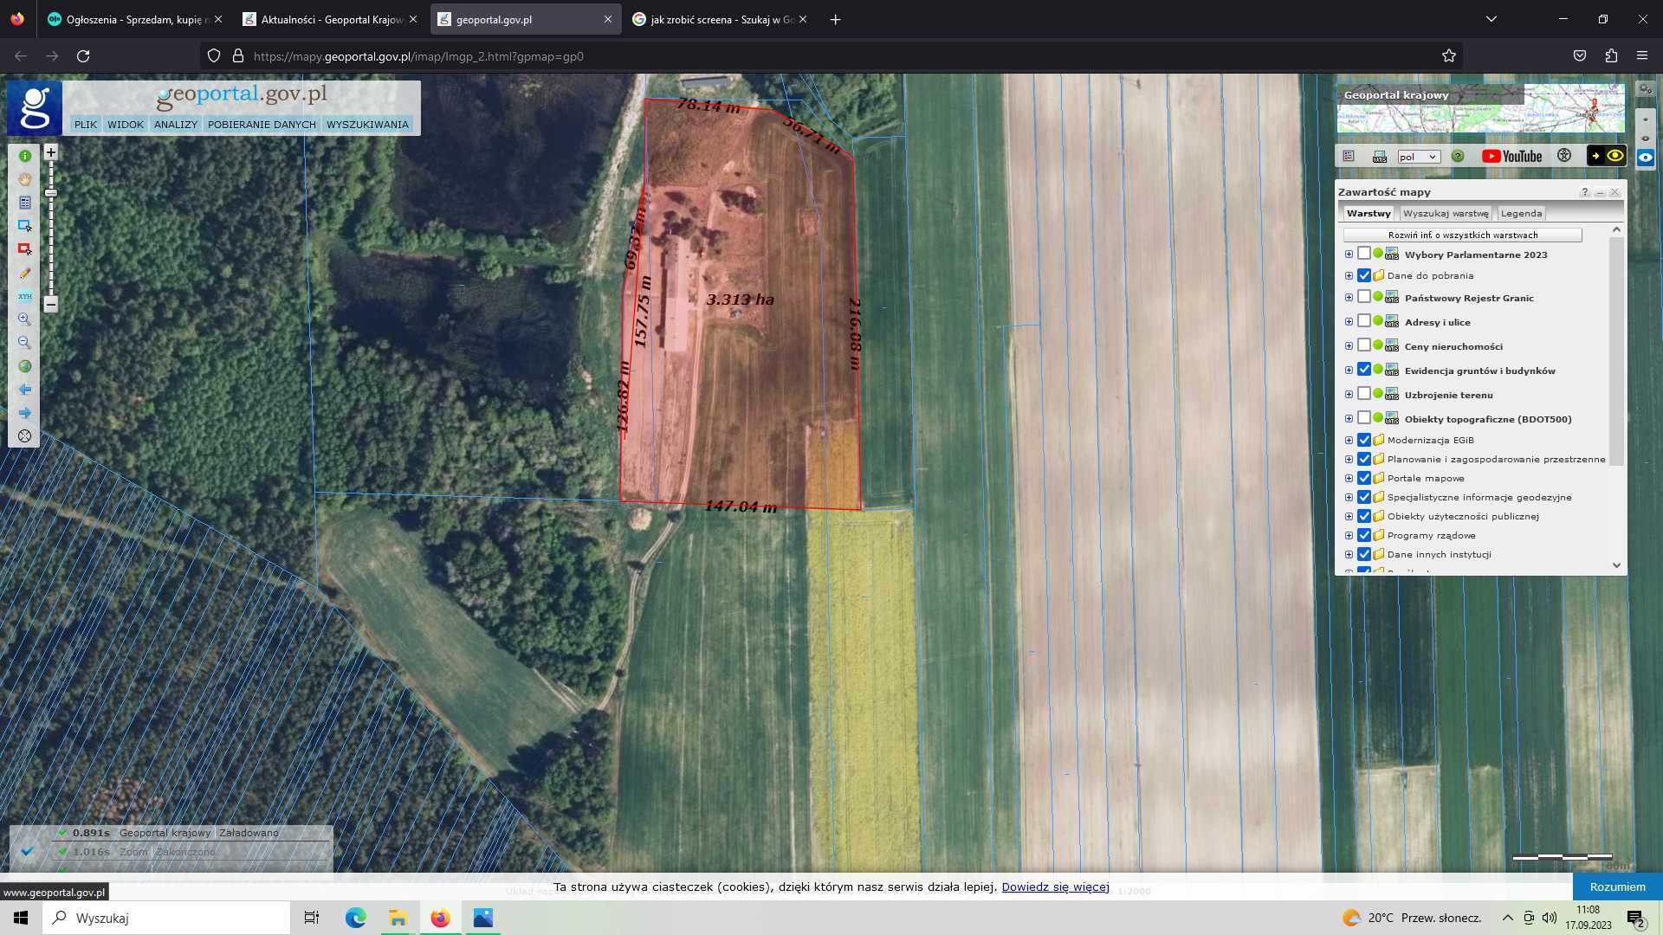
Task: Open Microsoft Edge from the taskbar
Action: tap(356, 918)
